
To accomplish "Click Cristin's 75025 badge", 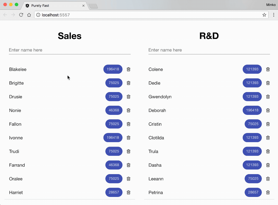I will (253, 124).
